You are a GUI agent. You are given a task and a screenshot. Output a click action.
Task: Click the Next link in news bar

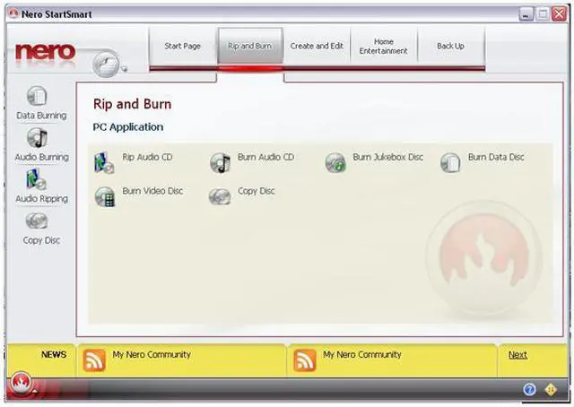(517, 355)
